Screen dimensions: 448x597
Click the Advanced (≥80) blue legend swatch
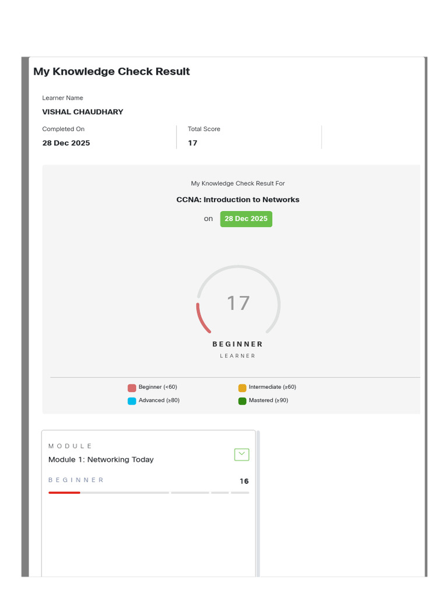(132, 401)
